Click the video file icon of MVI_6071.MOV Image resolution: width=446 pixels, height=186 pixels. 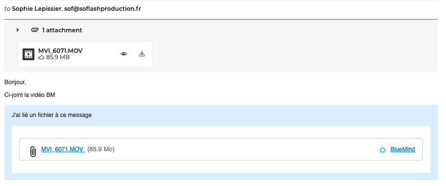[x=28, y=54]
